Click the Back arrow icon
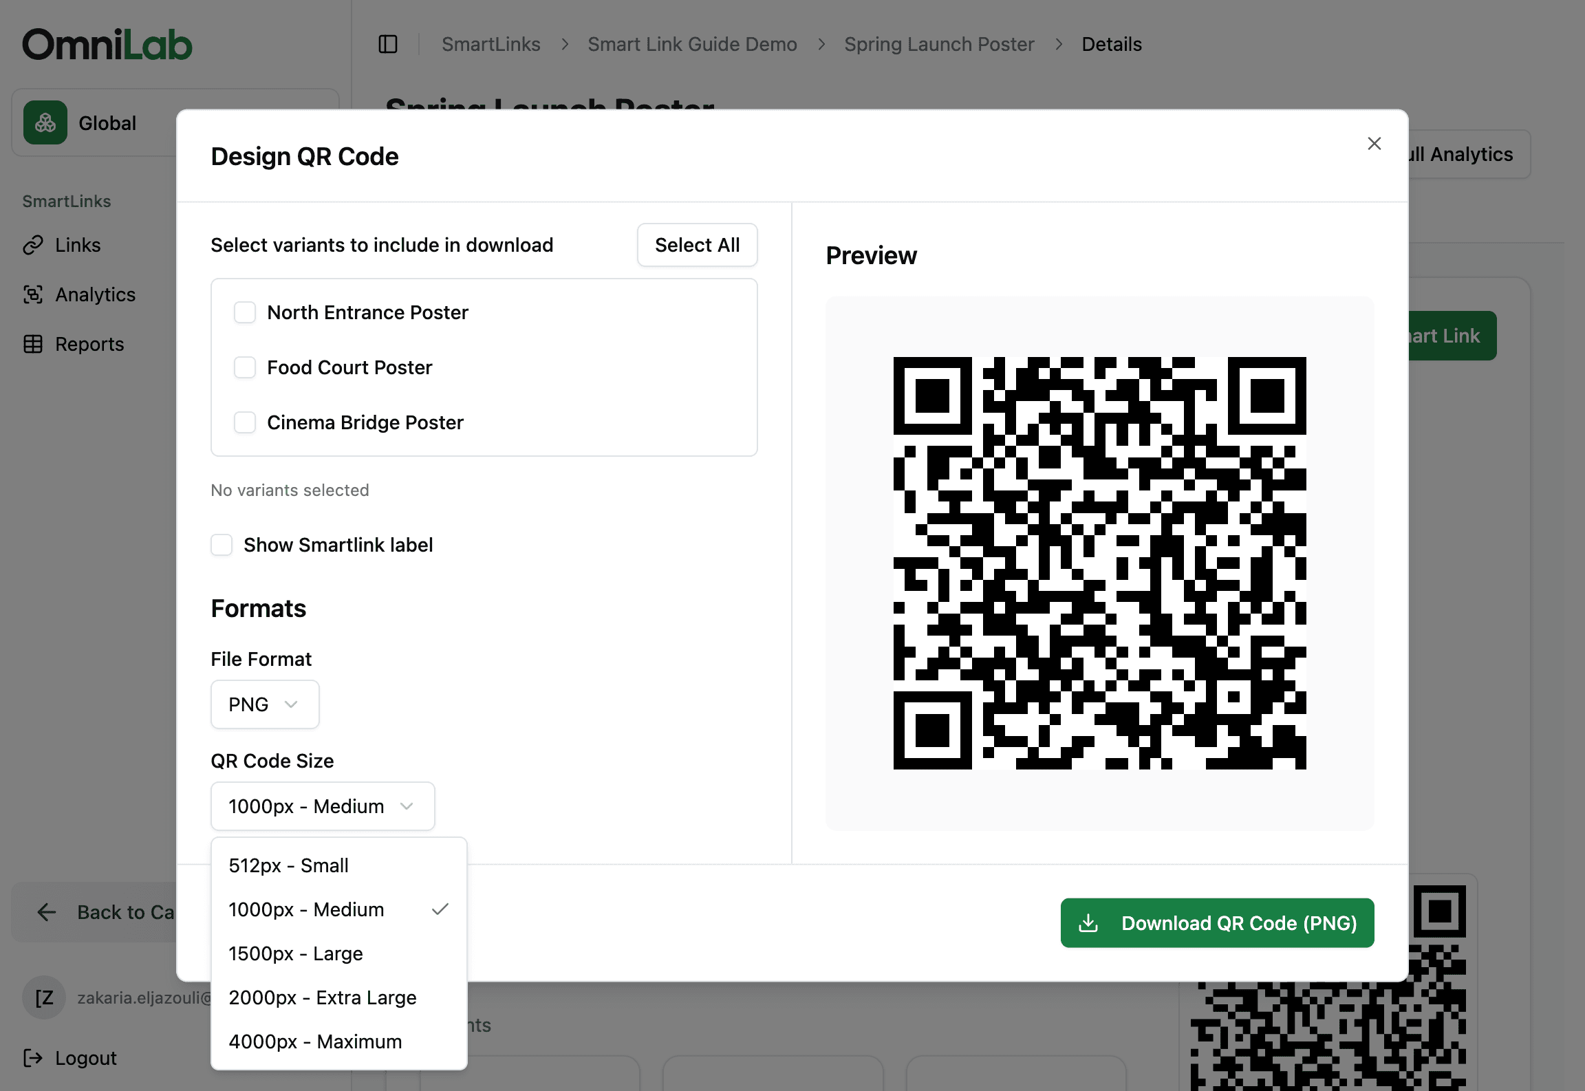 (47, 912)
